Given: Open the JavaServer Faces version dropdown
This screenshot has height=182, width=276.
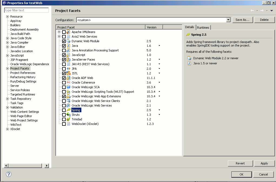Looking at the screenshot, I should (159, 59).
